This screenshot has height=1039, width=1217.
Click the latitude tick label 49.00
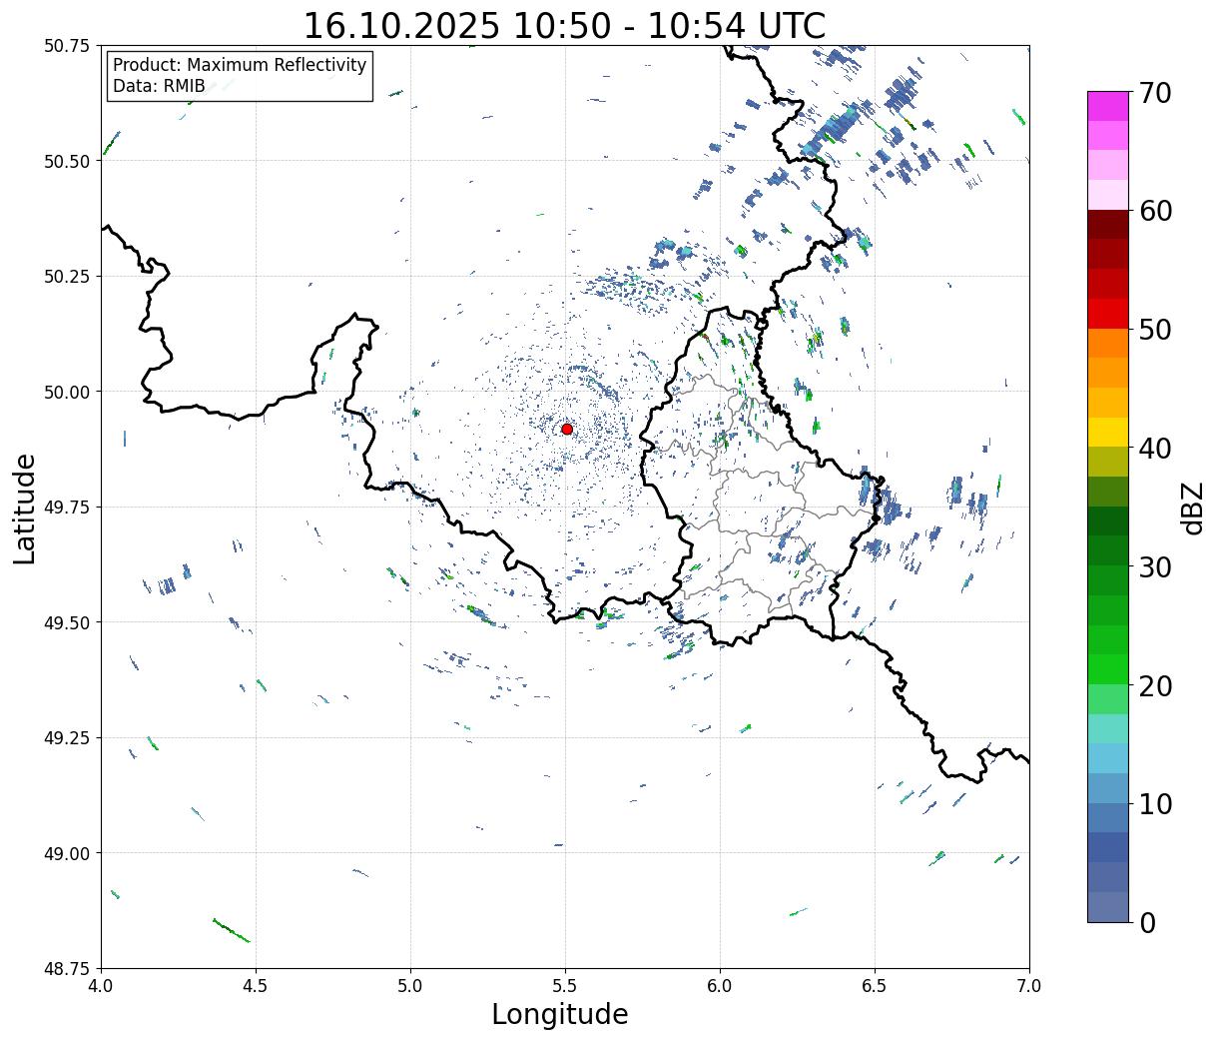67,853
